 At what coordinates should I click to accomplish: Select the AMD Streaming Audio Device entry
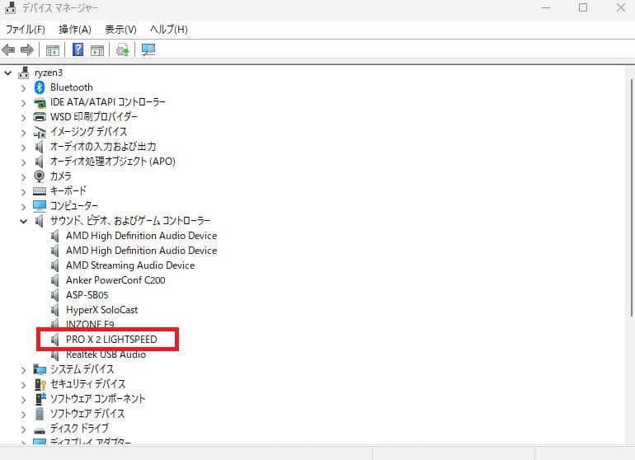[x=129, y=265]
